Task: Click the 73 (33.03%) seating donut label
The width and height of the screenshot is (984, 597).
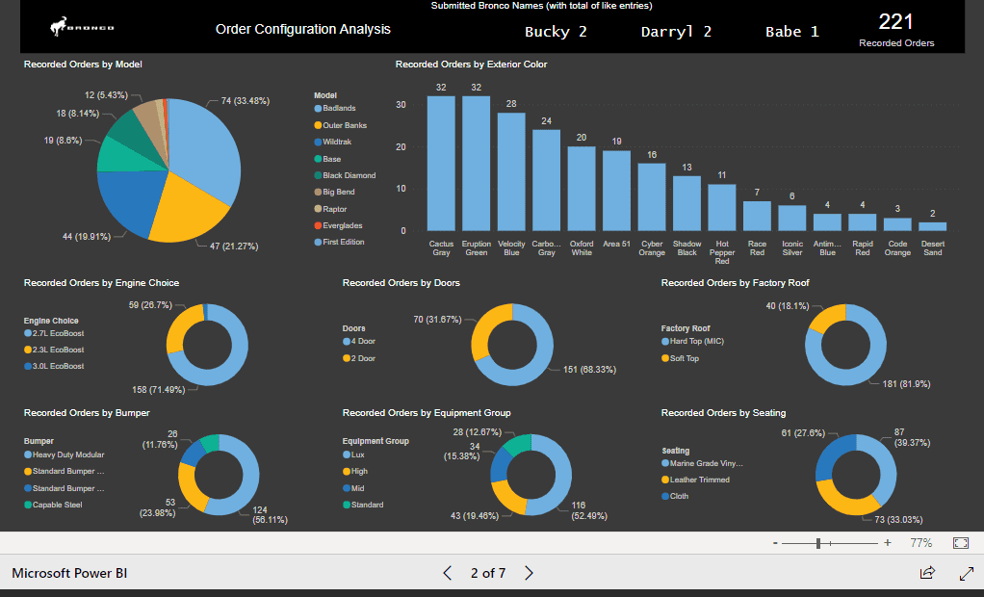Action: tap(898, 520)
